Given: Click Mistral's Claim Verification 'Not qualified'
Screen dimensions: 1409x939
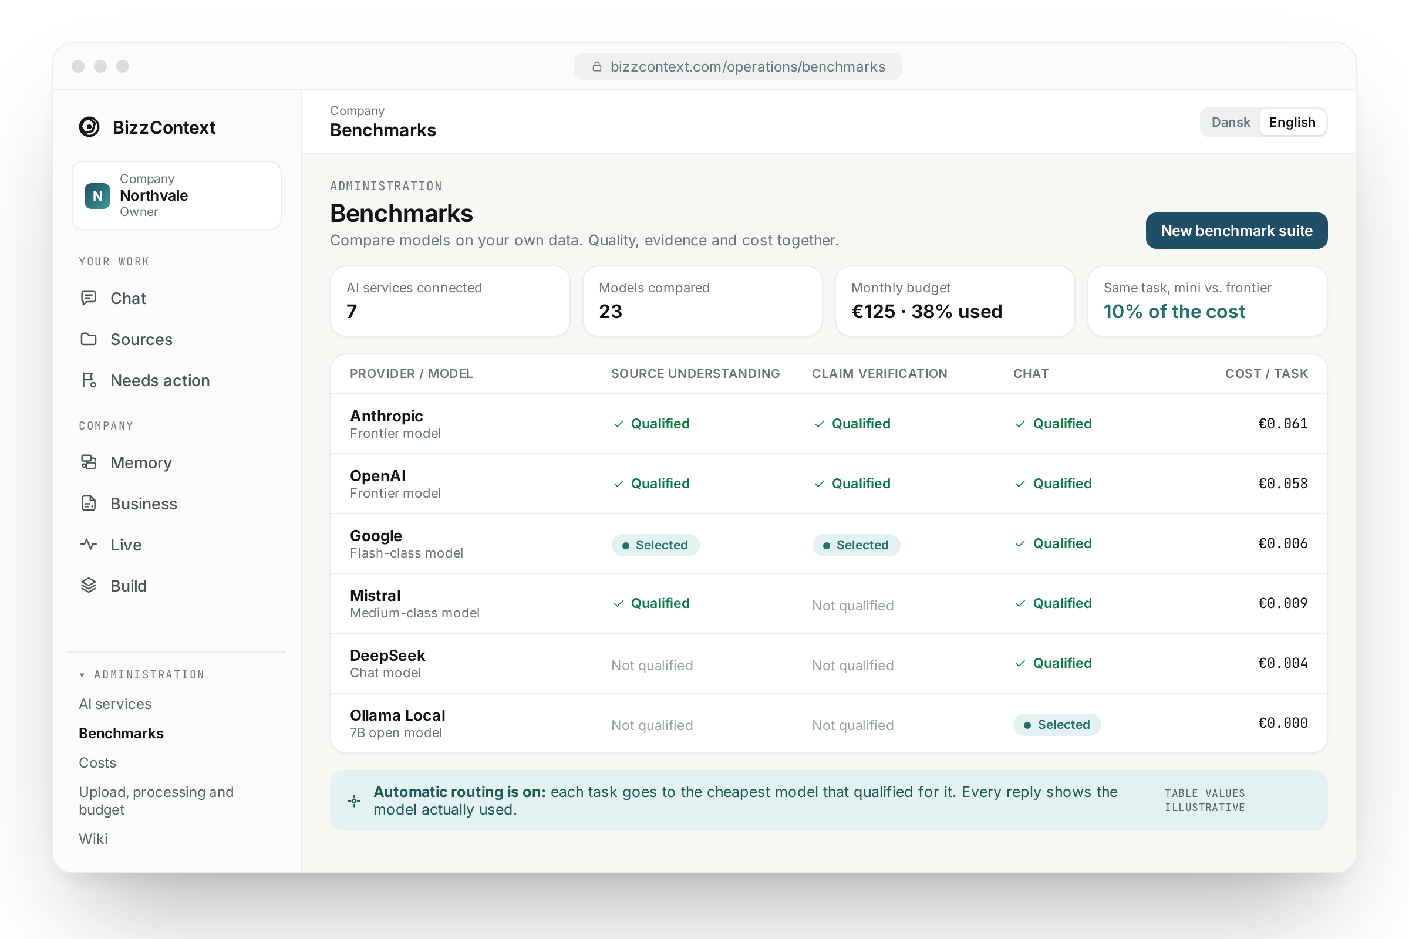Looking at the screenshot, I should pos(852,606).
